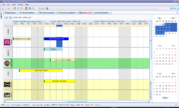179x108 pixels.
Task: Click the second grey circle toolbar icon
Action: coord(43,8)
